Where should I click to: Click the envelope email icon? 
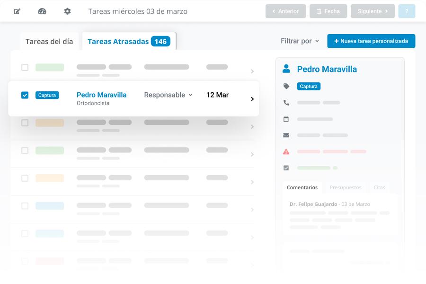(286, 135)
